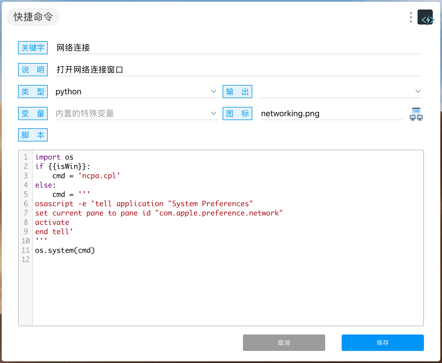Image resolution: width=442 pixels, height=363 pixels.
Task: Expand the 输出 output dropdown
Action: [418, 92]
